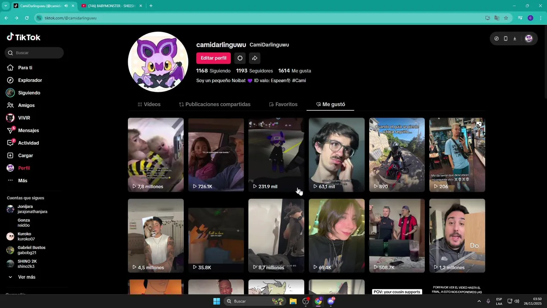This screenshot has height=308, width=547.
Task: Open the 4,5 millones video thumbnail
Action: pyautogui.click(x=156, y=236)
